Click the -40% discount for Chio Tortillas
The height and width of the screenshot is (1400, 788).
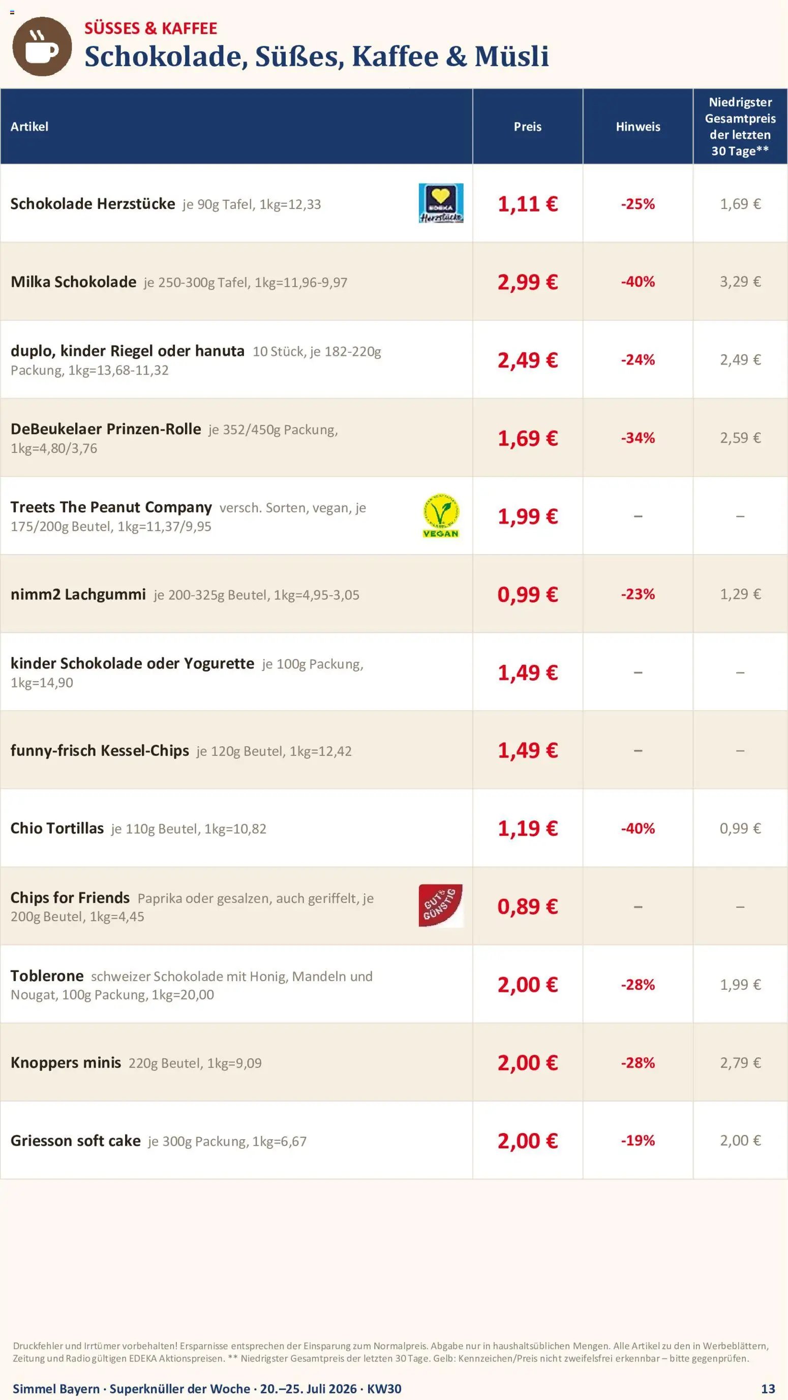point(638,828)
